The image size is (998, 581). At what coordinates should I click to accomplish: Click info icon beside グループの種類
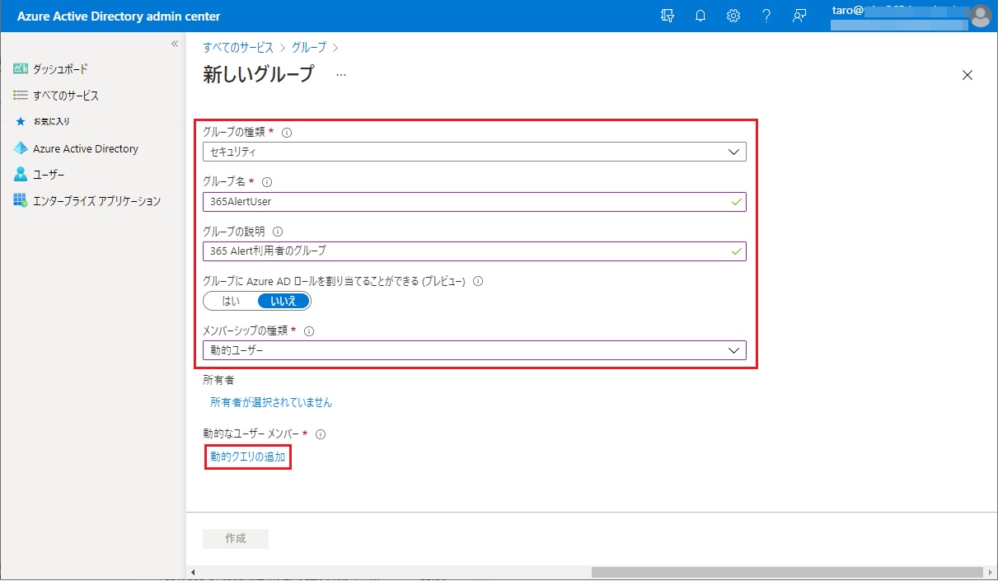pyautogui.click(x=288, y=132)
